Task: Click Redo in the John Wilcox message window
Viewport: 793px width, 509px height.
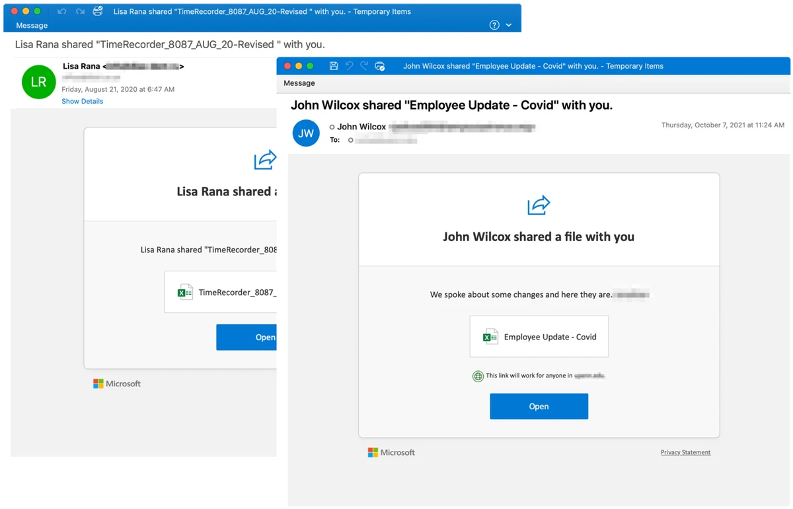Action: tap(364, 66)
